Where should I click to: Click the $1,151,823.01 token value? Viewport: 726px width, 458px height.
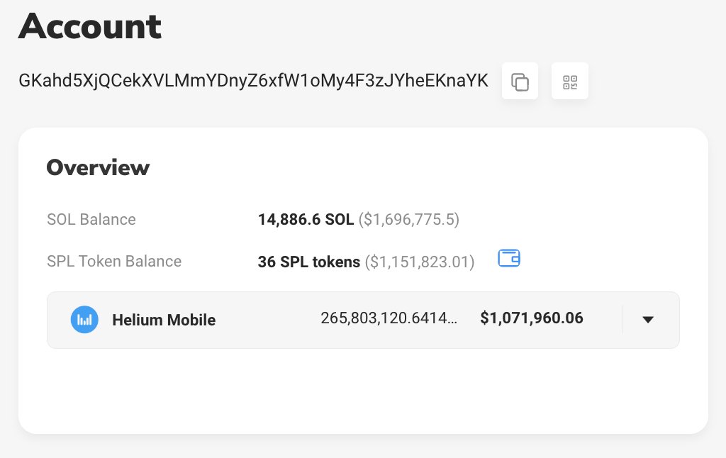point(420,262)
